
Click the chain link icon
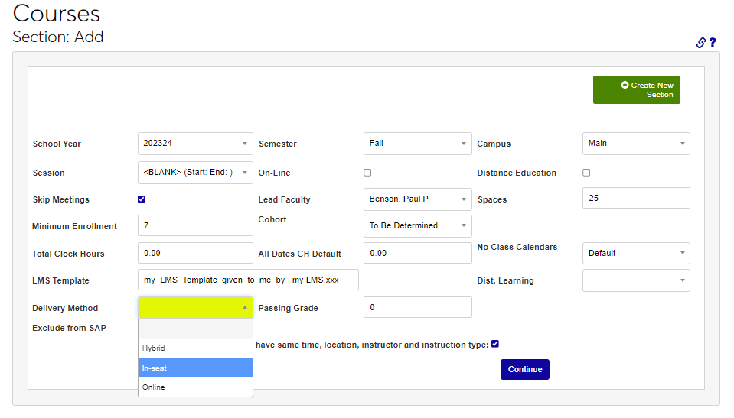tap(700, 43)
